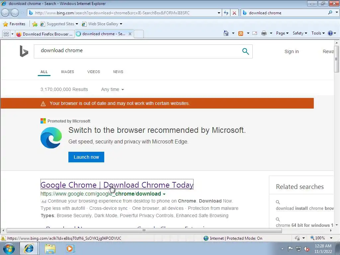Click the Stop loading red X icon

[234, 13]
